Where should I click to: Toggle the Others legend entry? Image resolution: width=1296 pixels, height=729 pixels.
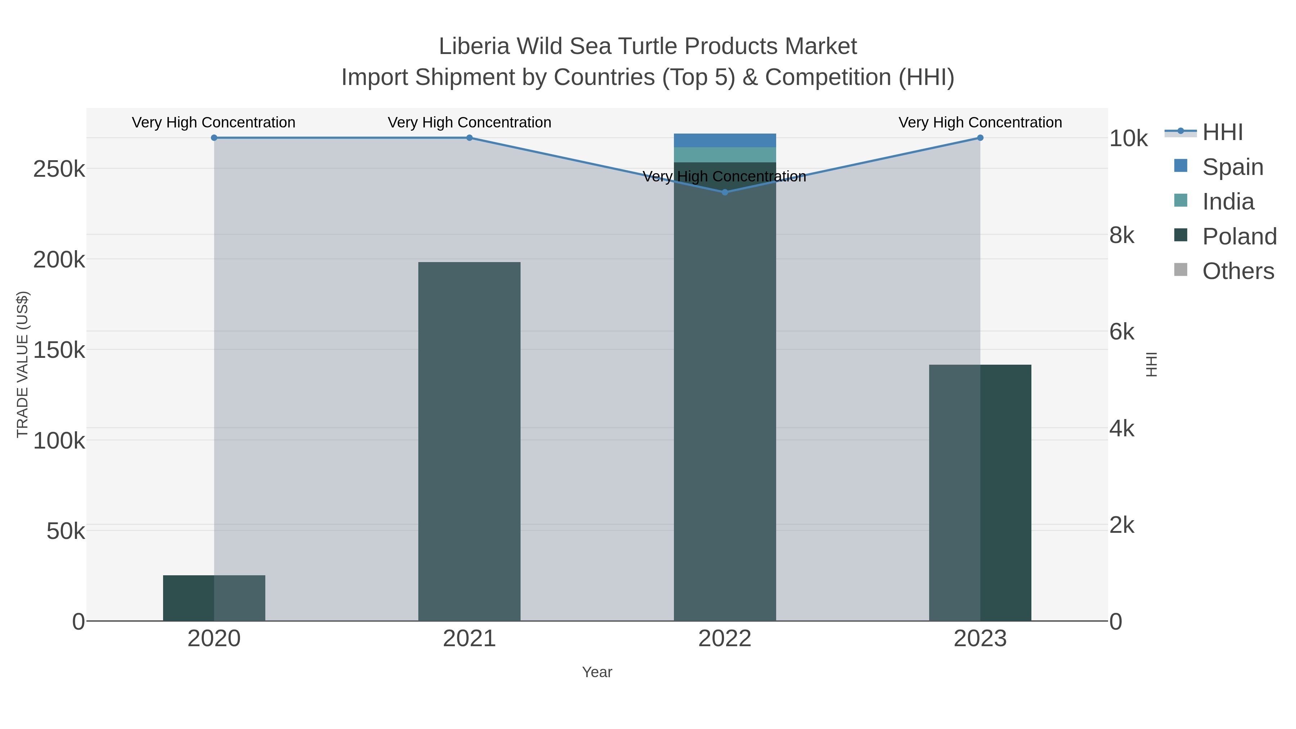coord(1224,271)
